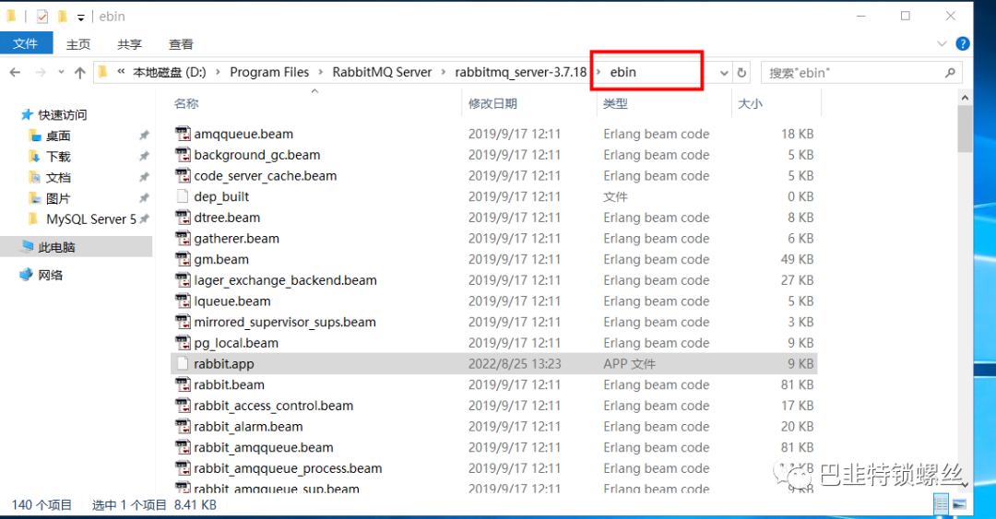Click 本地磁盘 (D:) in the address bar

tap(169, 73)
